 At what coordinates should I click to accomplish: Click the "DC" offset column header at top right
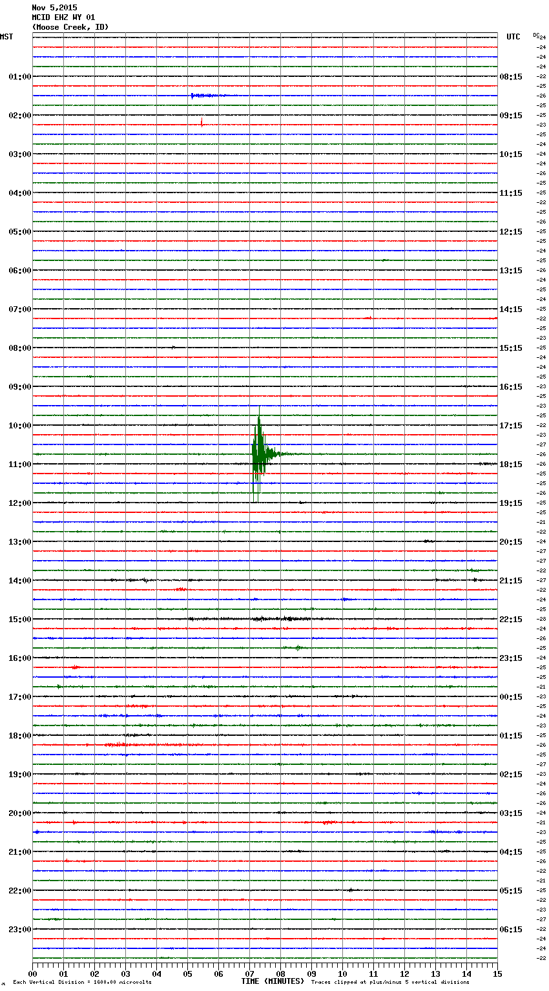[x=536, y=35]
